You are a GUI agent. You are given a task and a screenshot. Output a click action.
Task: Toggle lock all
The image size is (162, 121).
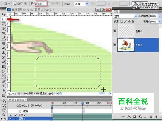tap(133, 21)
